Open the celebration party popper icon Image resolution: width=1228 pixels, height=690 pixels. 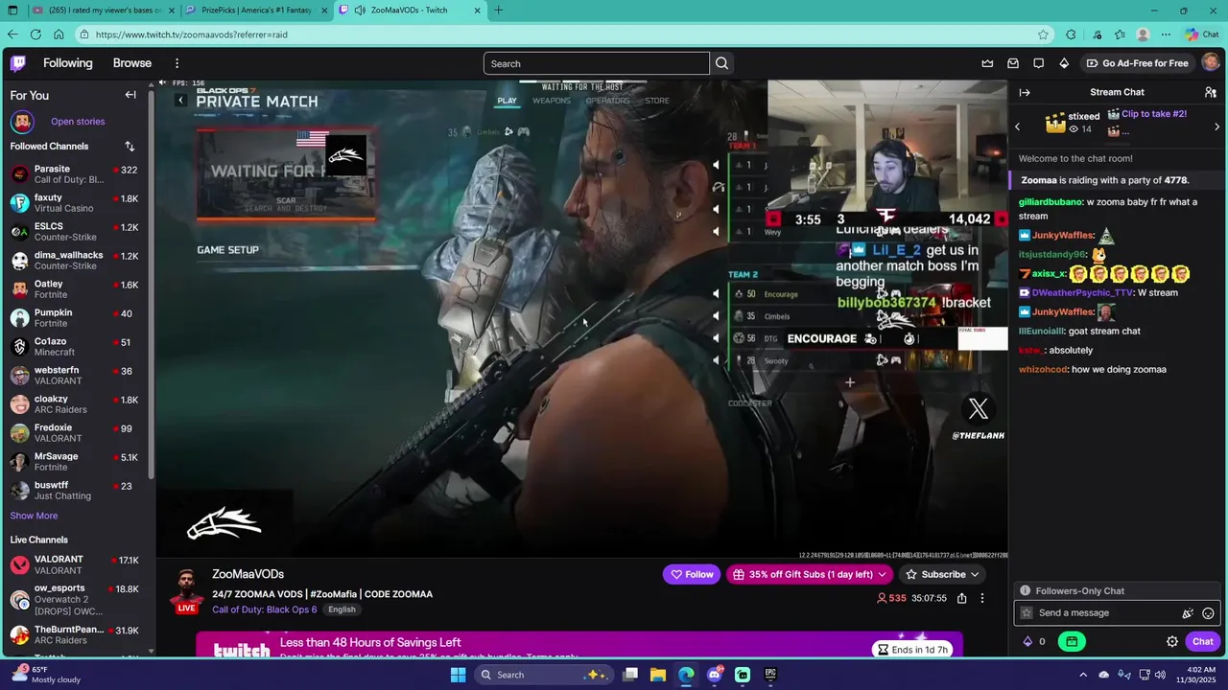[x=1188, y=613]
